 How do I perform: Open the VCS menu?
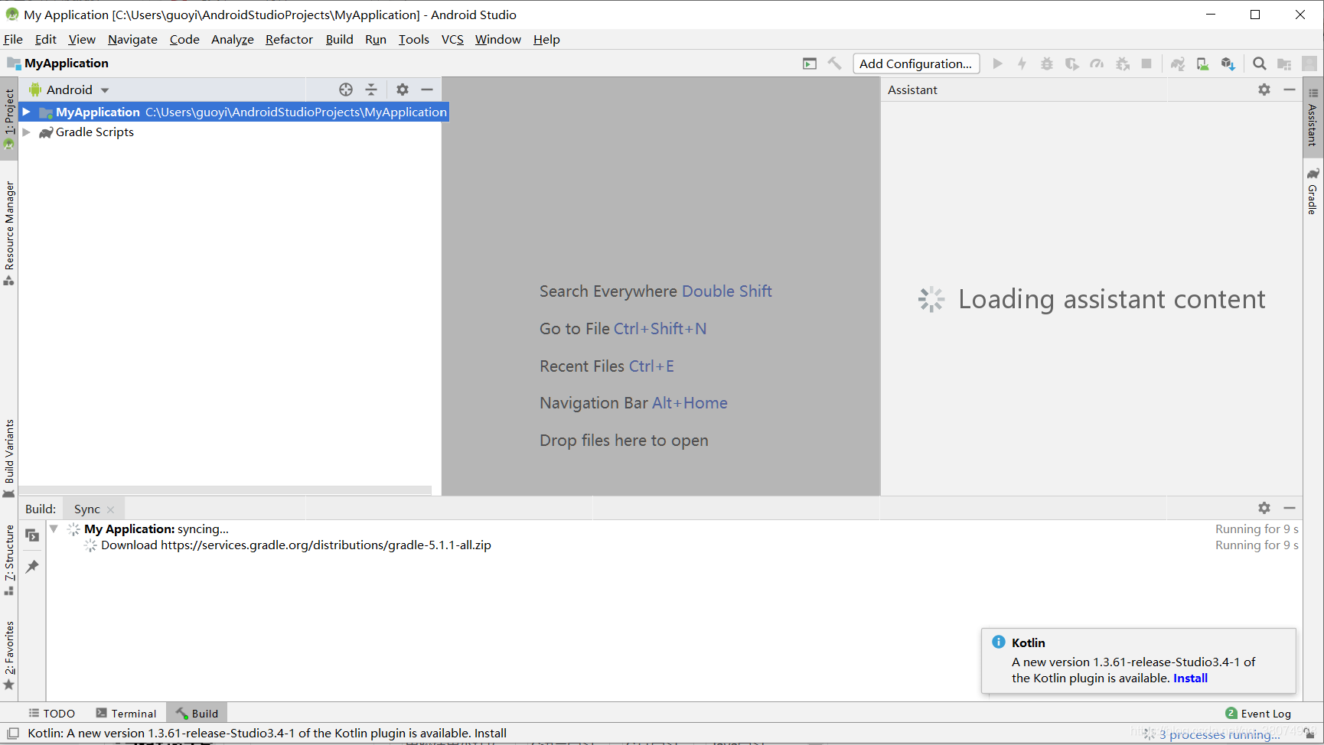[452, 39]
